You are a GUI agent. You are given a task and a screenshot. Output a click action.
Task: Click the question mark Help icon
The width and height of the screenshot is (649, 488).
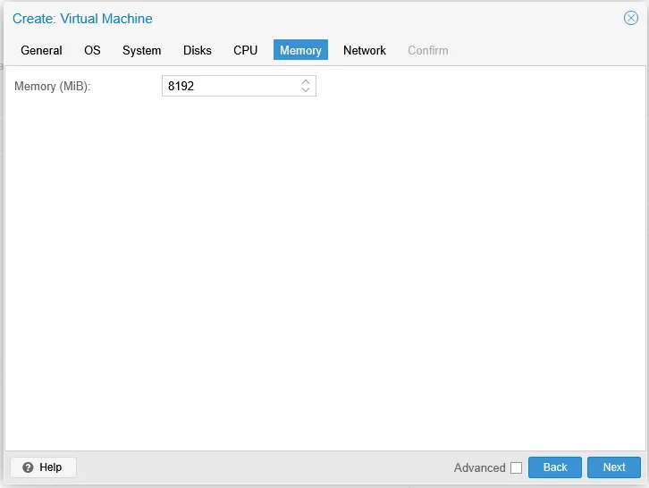pos(28,467)
